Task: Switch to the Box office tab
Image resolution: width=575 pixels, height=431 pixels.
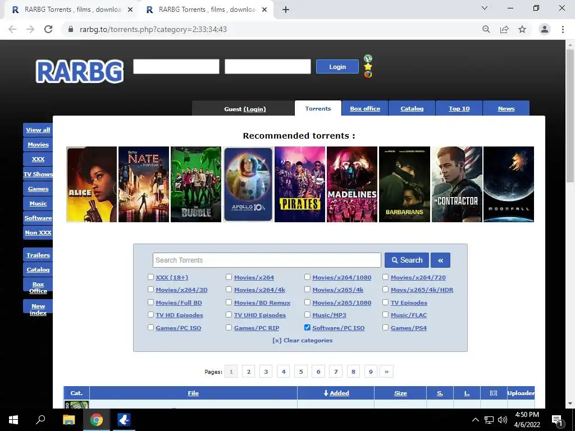Action: (x=365, y=108)
